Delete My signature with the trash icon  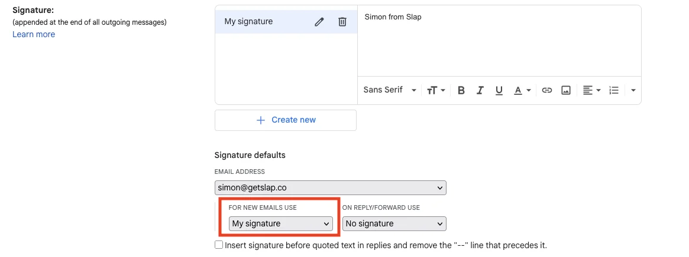point(342,22)
